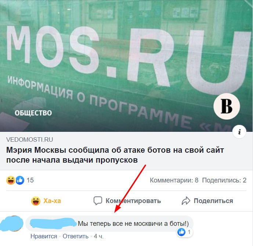The height and width of the screenshot is (246, 253).
Task: Click the laughing emoji in reactions summary
Action: click(11, 180)
